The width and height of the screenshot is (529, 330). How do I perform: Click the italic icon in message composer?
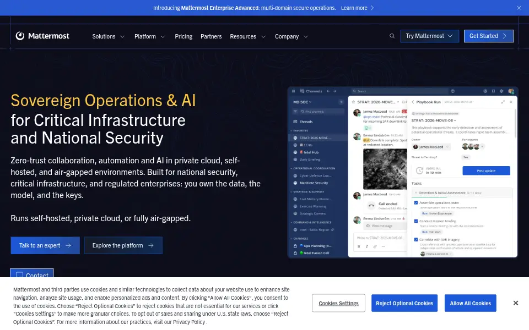367,246
